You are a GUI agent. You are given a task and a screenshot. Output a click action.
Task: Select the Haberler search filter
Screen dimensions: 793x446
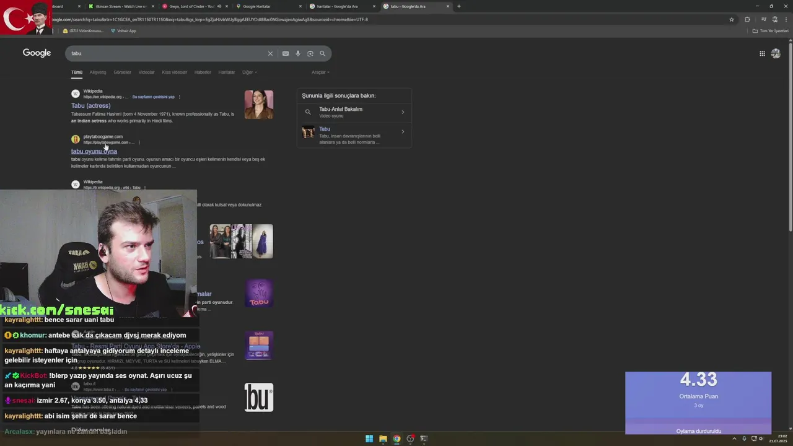[x=203, y=72]
